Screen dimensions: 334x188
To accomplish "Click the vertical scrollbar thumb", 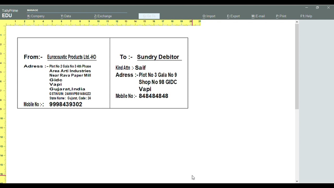I will pyautogui.click(x=297, y=67).
